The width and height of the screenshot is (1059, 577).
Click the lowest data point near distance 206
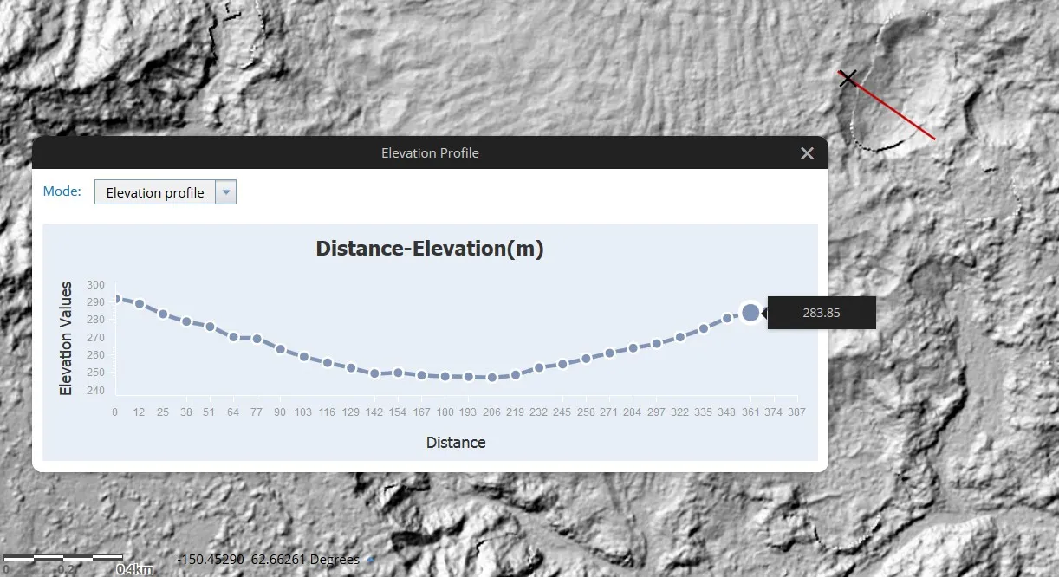(492, 378)
